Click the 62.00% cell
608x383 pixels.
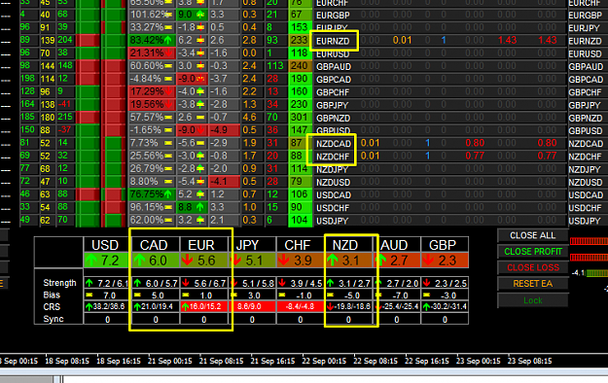[x=152, y=220]
